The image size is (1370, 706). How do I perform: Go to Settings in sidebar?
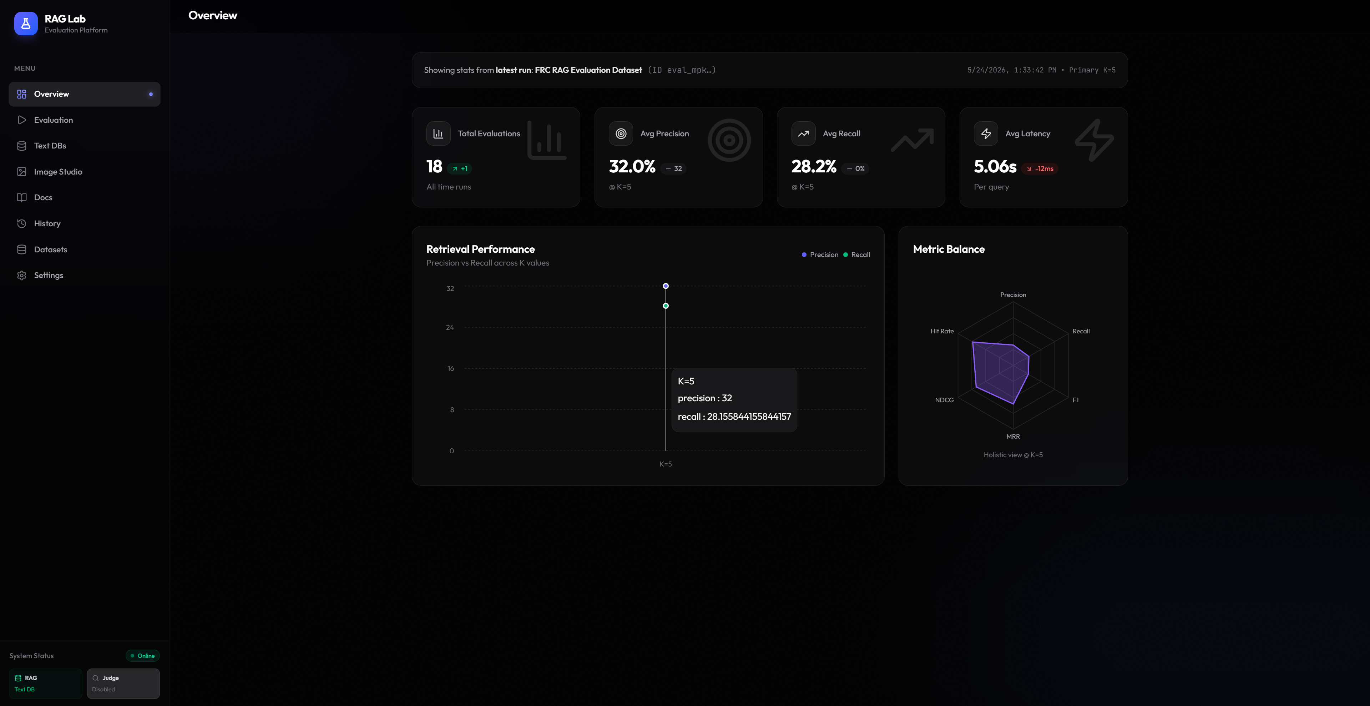(85, 275)
